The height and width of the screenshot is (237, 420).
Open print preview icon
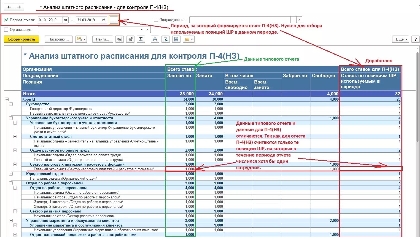(x=166, y=39)
